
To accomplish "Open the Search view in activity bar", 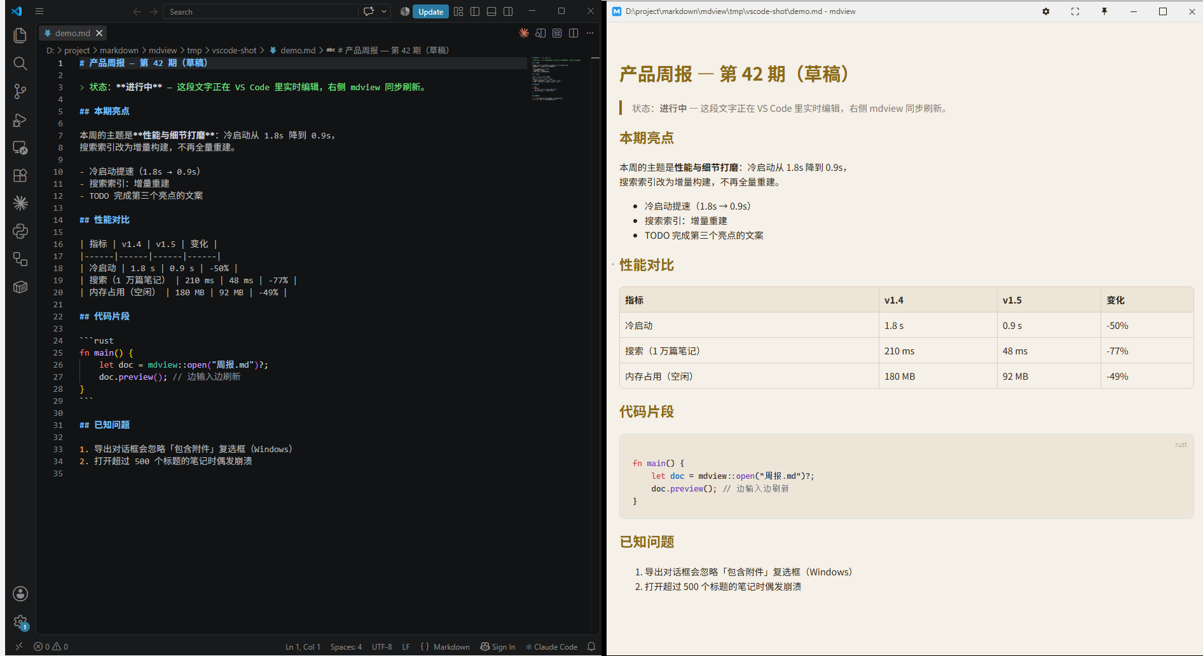I will pos(20,64).
